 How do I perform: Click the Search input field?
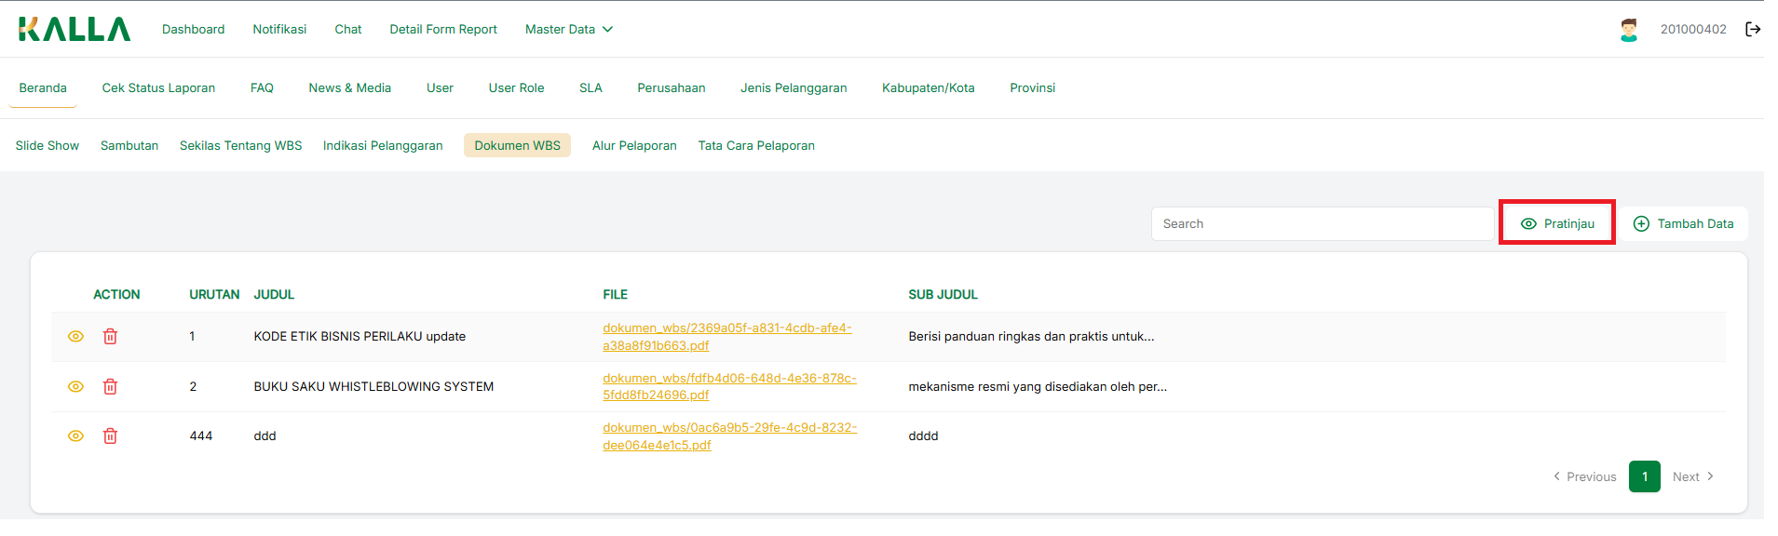(1322, 224)
